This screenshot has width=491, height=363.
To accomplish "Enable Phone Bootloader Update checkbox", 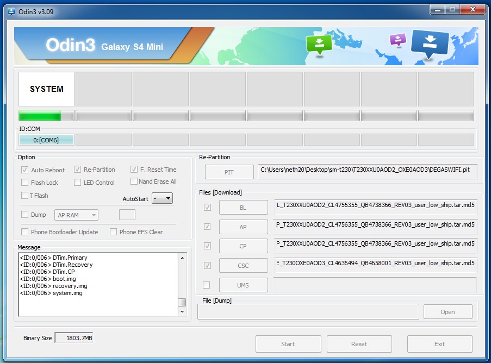I will coord(24,232).
